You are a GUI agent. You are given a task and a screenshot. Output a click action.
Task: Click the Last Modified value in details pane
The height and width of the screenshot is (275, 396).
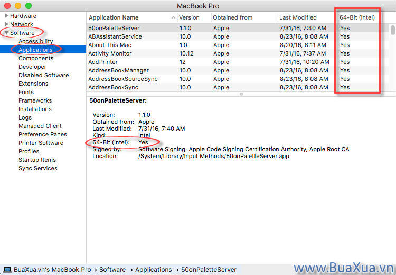point(162,129)
